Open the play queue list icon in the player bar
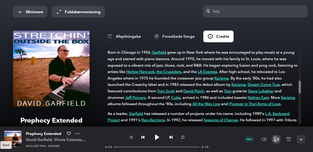This screenshot has width=313, height=152. coord(288,139)
